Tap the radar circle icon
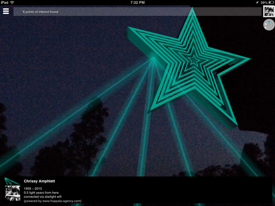This screenshot has width=275, height=206. tap(269, 25)
